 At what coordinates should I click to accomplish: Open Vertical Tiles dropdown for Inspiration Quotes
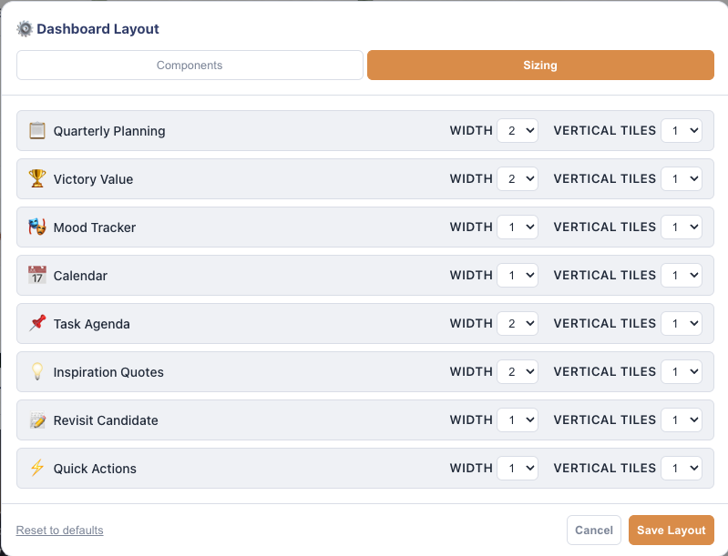point(682,372)
